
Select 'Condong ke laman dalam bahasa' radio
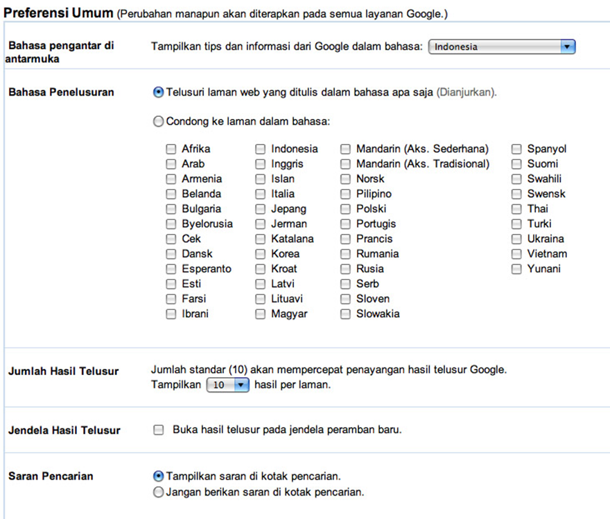pos(158,122)
